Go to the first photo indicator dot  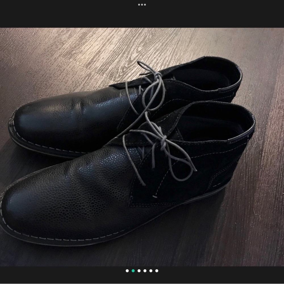pos(127,271)
